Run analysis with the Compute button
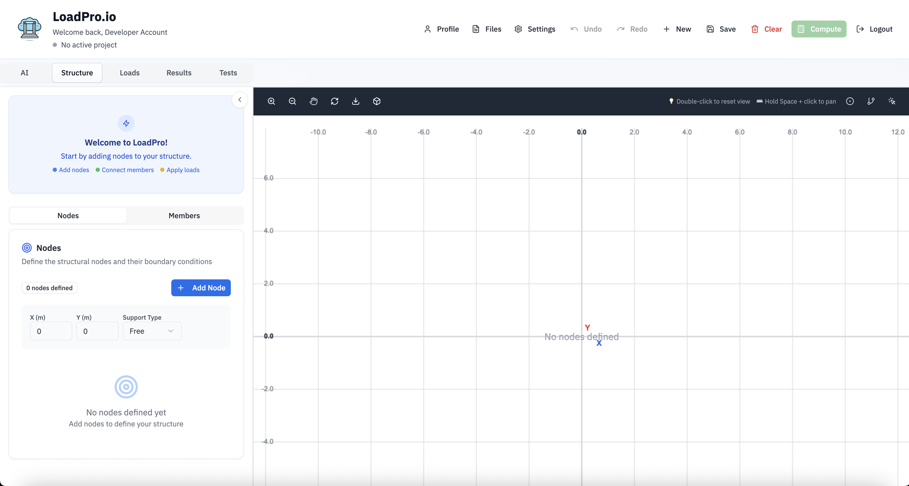This screenshot has width=909, height=486. click(819, 29)
